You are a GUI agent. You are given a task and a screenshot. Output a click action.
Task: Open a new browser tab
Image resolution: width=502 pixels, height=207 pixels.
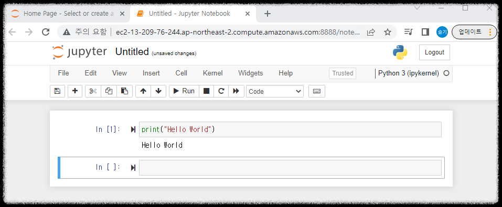[x=268, y=14]
